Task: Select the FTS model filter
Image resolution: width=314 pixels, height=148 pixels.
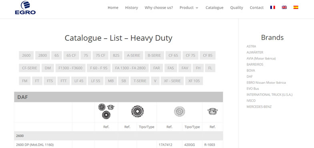Action: pos(50,81)
